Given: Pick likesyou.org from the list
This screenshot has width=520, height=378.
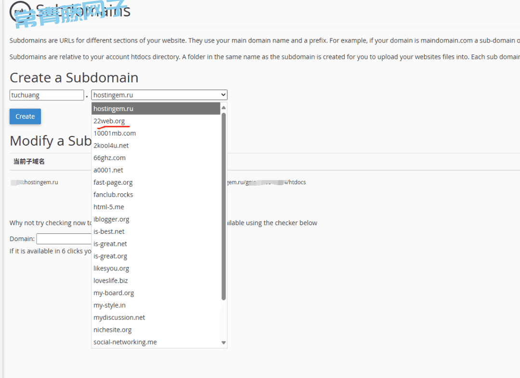Looking at the screenshot, I should 156,269.
